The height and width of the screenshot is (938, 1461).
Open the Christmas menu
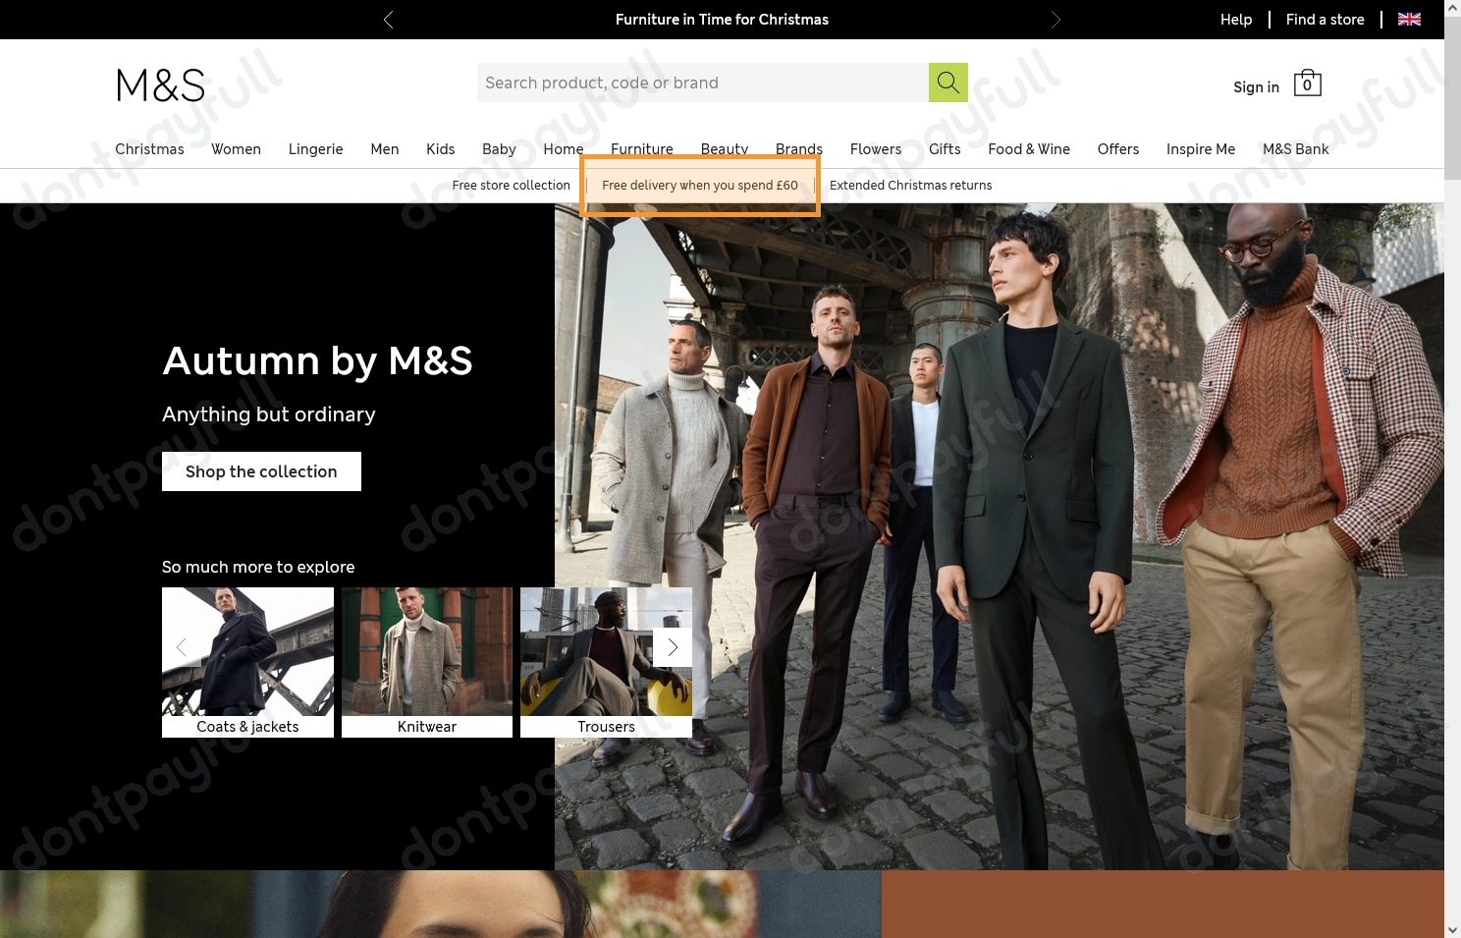[x=149, y=149]
